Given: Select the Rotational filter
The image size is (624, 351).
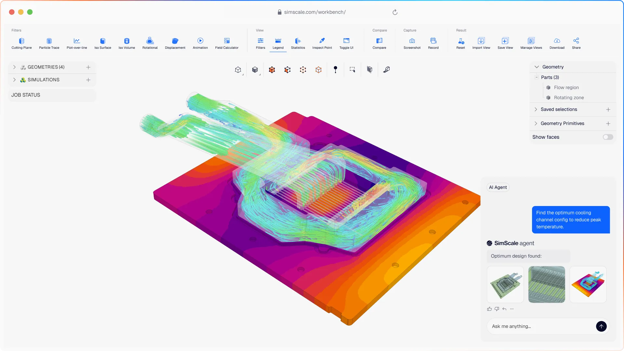Looking at the screenshot, I should (x=150, y=43).
